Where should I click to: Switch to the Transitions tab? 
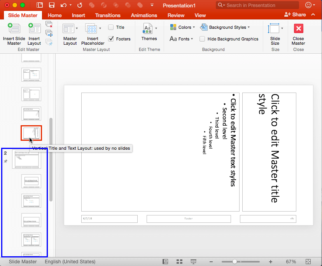click(x=108, y=15)
